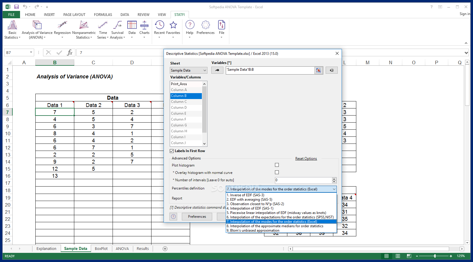Viewport: 473px width, 262px height.
Task: Switch to Page Layout view in status bar
Action: [x=398, y=256]
